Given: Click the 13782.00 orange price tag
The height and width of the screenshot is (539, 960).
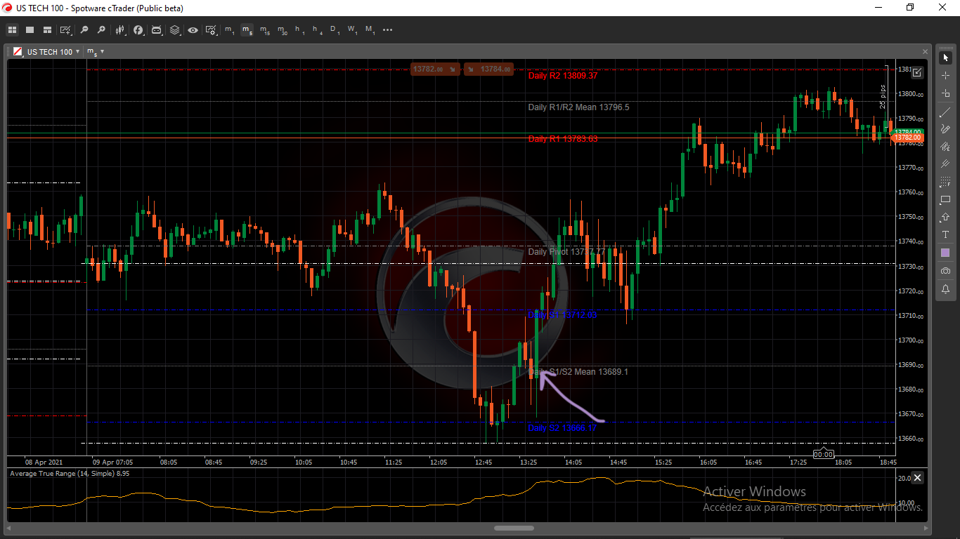Looking at the screenshot, I should [x=907, y=138].
